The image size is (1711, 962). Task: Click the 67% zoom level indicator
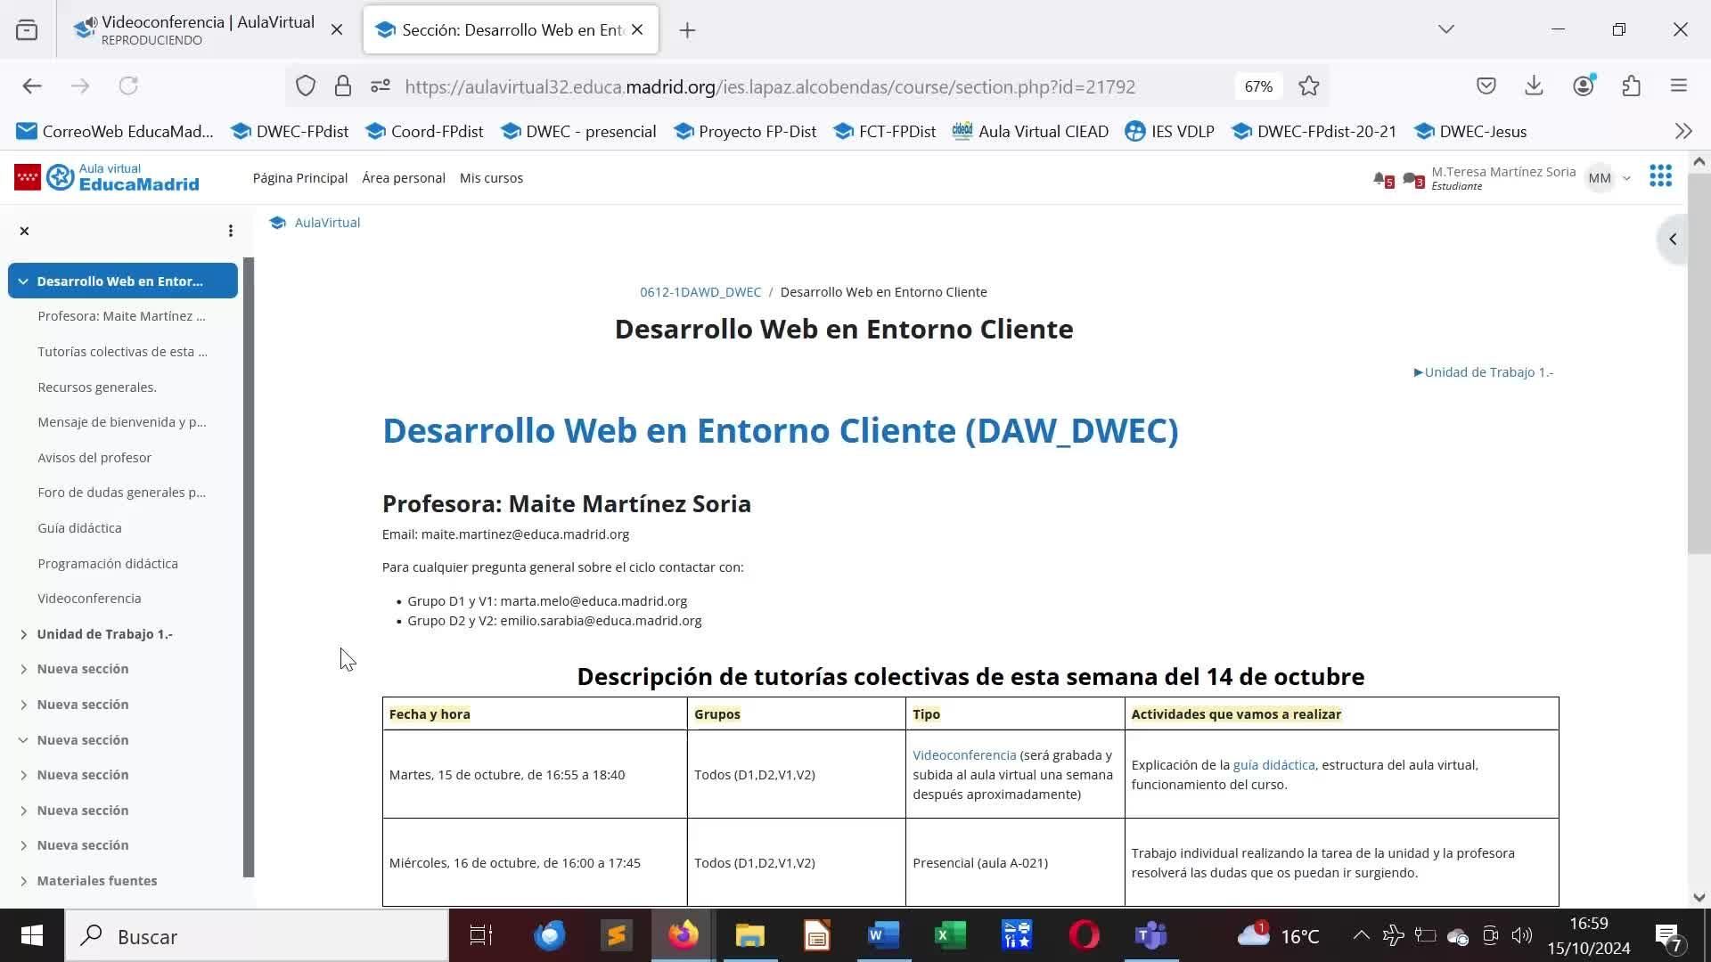(1258, 86)
